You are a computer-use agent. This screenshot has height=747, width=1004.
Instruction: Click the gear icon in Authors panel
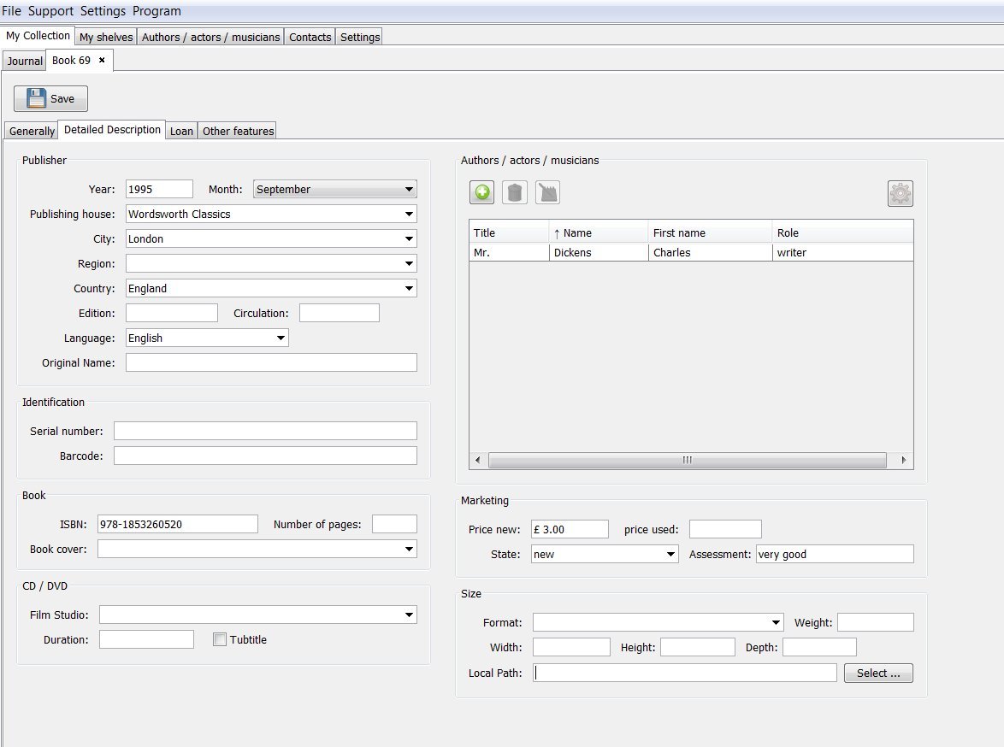900,194
